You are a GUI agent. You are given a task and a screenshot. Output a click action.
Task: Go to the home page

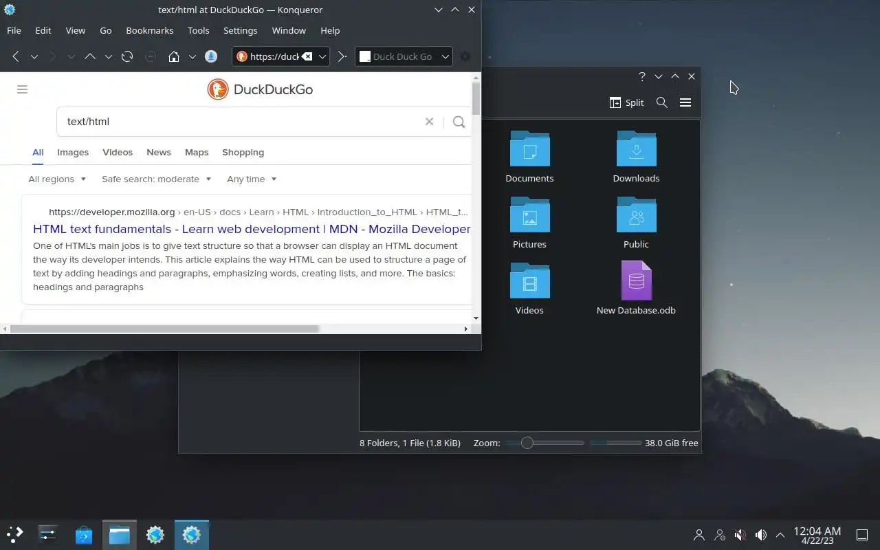click(x=174, y=56)
